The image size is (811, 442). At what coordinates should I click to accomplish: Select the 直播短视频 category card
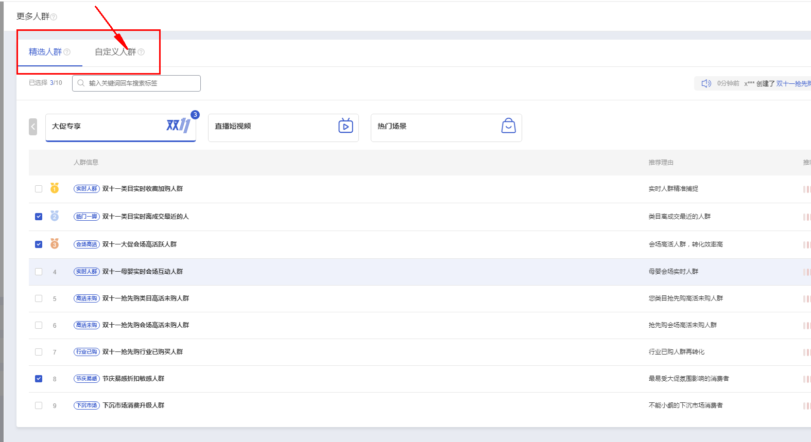[283, 128]
